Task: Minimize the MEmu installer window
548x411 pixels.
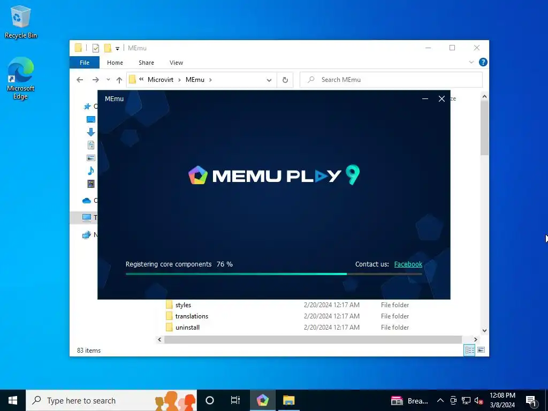Action: [425, 99]
